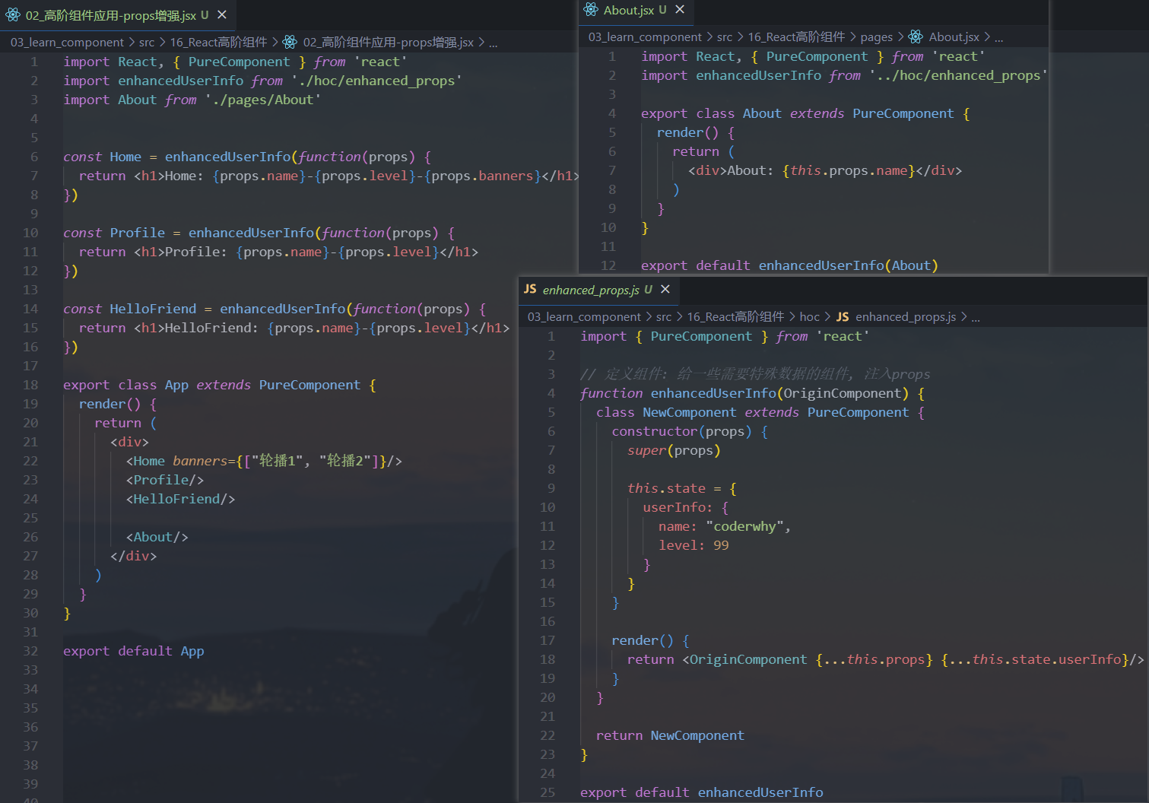Open pages folder in About.jsx breadcrumb
Viewport: 1149px width, 803px height.
tap(877, 36)
